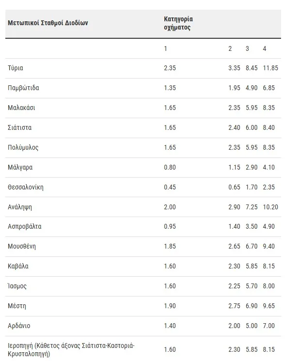Click the Μετωπικοί Σταθμοί Διοδίων column header
Viewport: 299px width, 361px height.
click(x=48, y=23)
